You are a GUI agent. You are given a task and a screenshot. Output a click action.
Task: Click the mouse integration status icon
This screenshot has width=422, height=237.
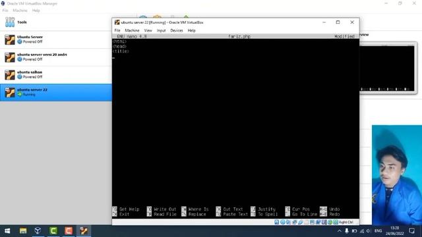(330, 223)
